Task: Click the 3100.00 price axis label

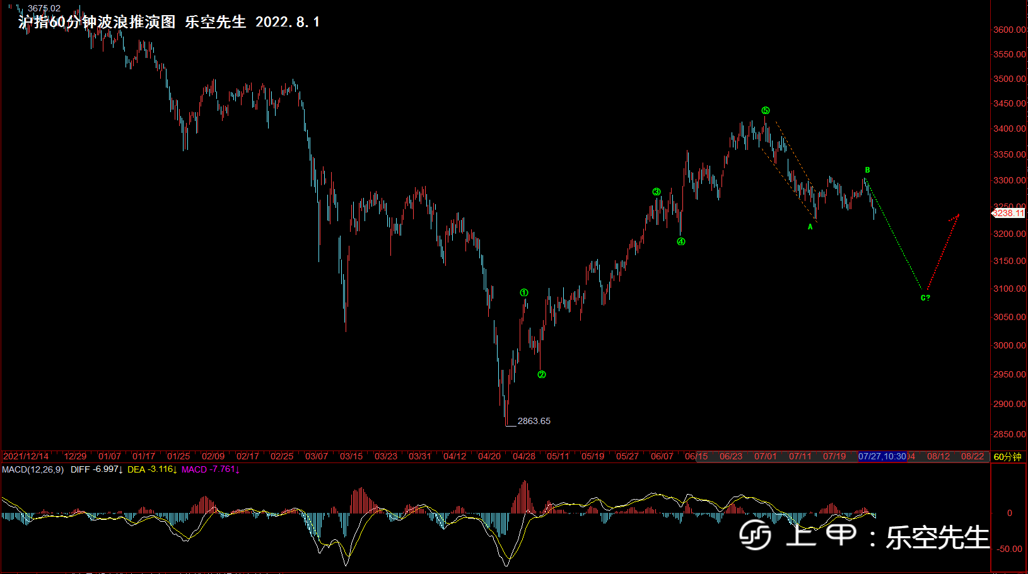Action: click(x=1010, y=289)
